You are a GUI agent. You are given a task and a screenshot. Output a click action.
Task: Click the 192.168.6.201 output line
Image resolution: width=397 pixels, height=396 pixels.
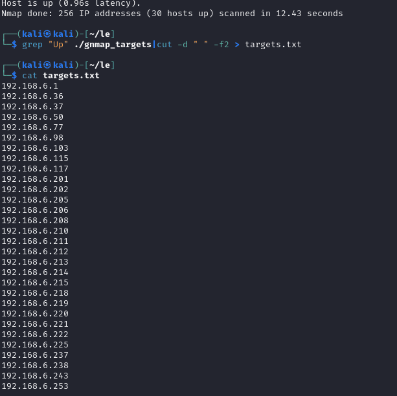click(x=35, y=179)
